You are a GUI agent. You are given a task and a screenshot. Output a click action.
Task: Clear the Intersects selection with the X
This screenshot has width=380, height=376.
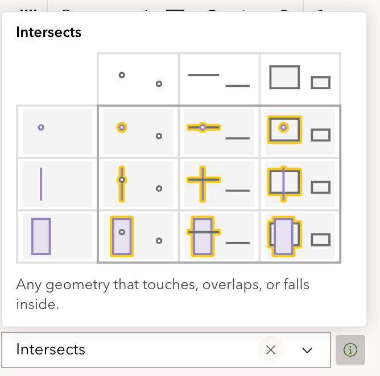(x=271, y=350)
